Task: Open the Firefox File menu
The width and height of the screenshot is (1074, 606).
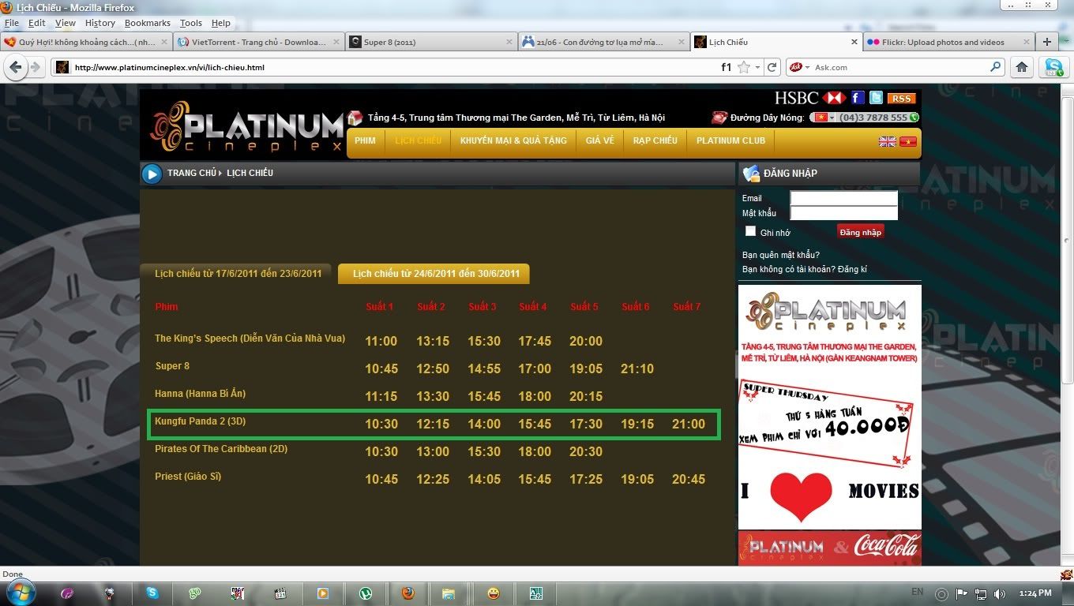Action: click(11, 23)
